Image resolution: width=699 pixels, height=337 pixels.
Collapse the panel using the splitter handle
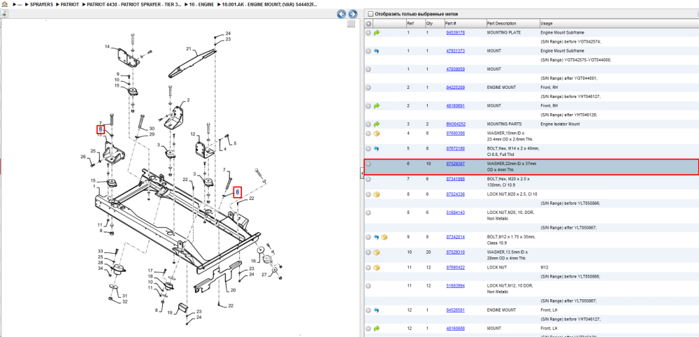point(361,173)
